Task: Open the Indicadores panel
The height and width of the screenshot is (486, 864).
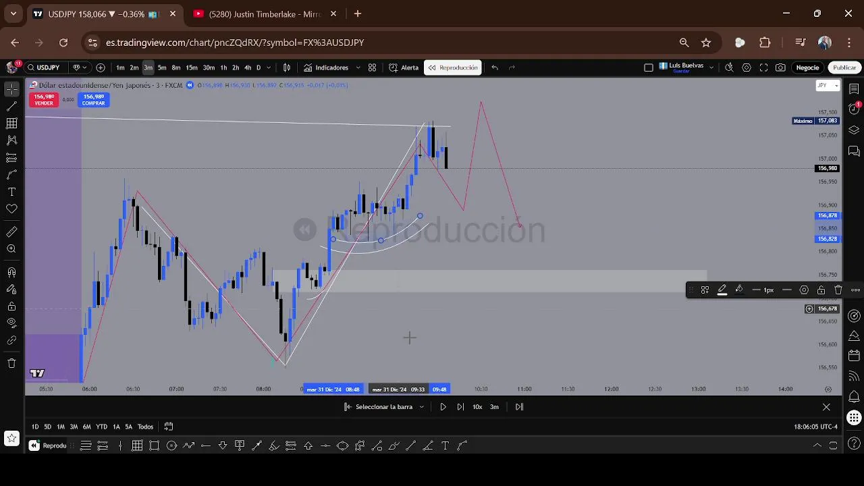Action: pyautogui.click(x=326, y=67)
